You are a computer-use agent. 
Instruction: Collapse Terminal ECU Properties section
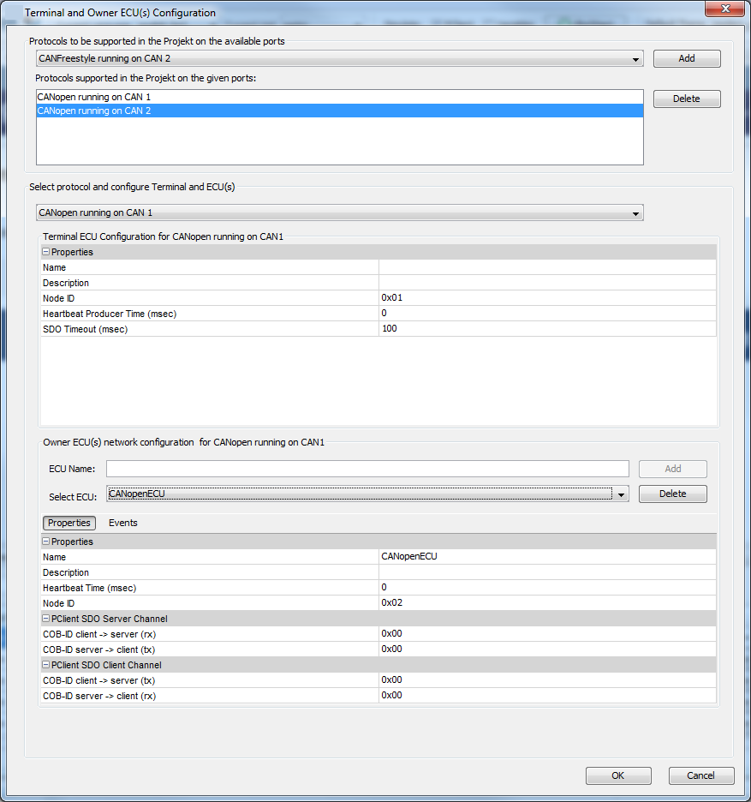coord(46,252)
